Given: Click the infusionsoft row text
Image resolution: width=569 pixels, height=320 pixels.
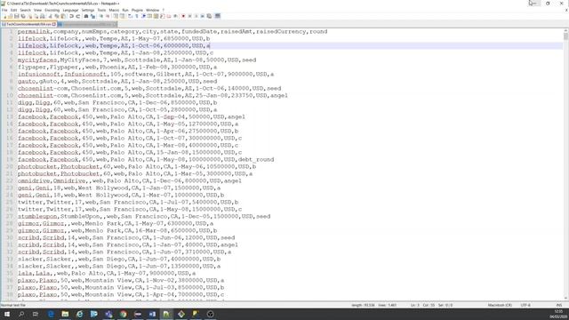Looking at the screenshot, I should pyautogui.click(x=146, y=74).
